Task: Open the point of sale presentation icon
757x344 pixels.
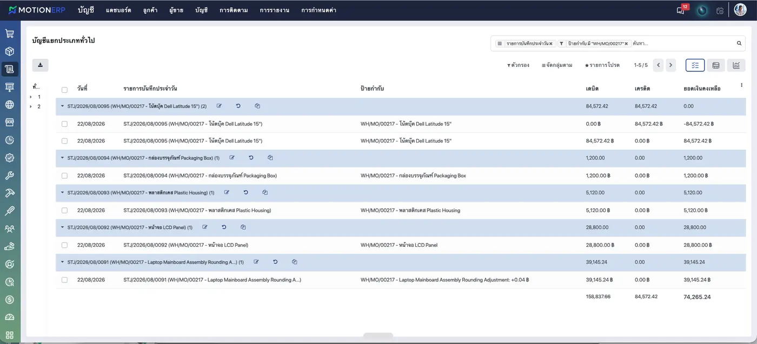Action: (x=10, y=87)
